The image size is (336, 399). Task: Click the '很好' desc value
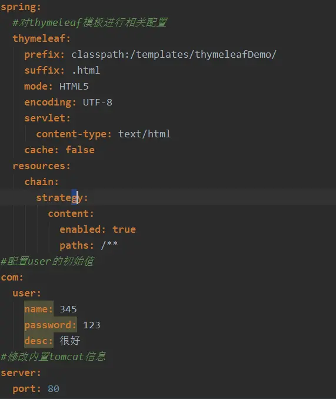[70, 341]
